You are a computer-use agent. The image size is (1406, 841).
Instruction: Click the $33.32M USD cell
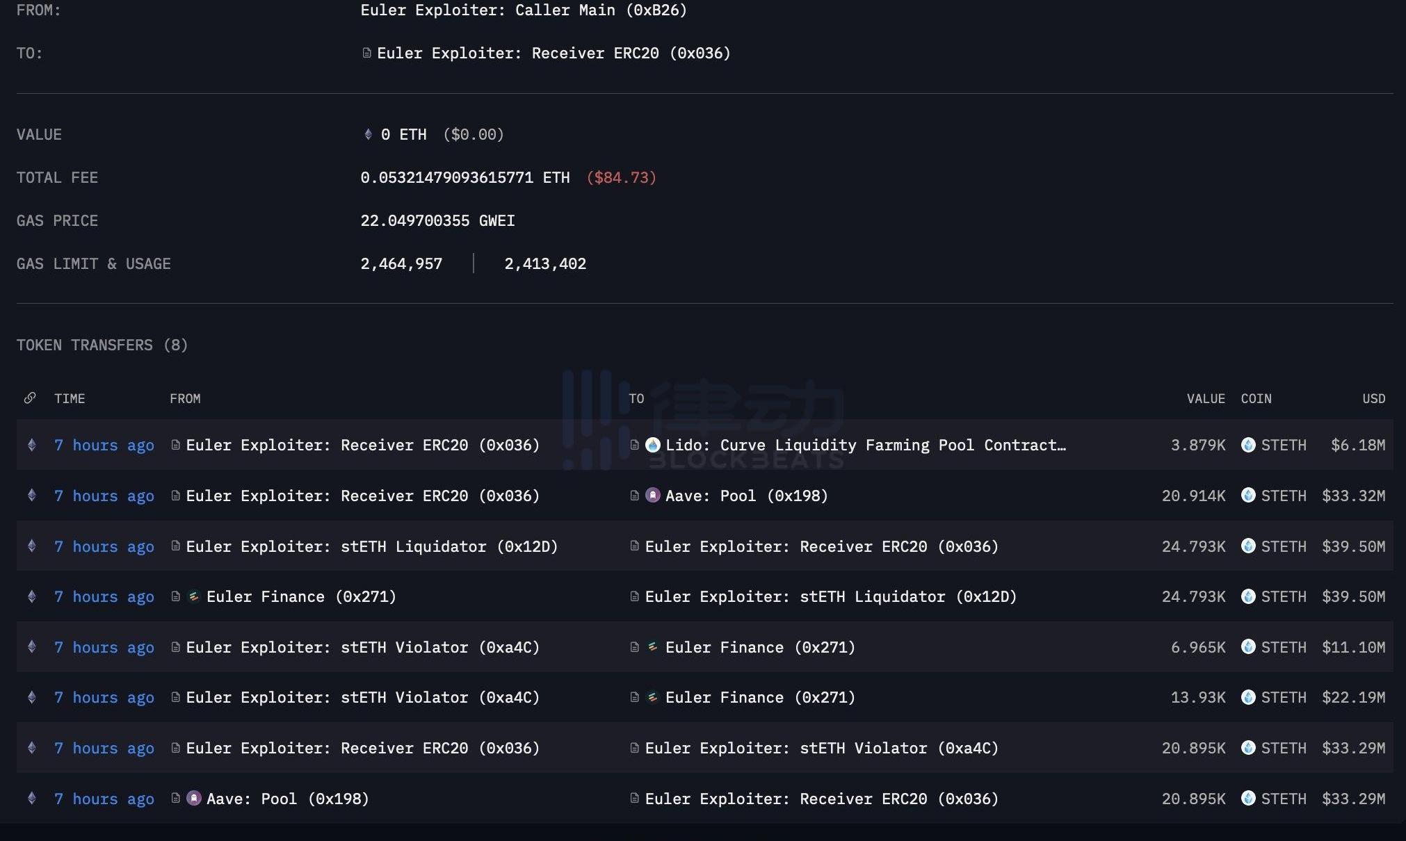coord(1354,496)
